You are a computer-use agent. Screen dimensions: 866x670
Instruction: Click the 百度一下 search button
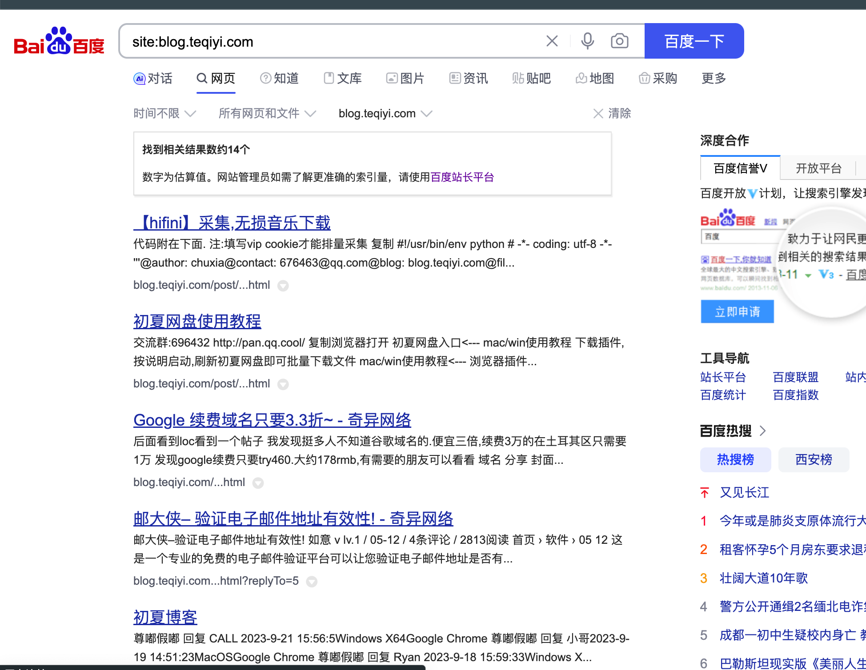pos(694,41)
